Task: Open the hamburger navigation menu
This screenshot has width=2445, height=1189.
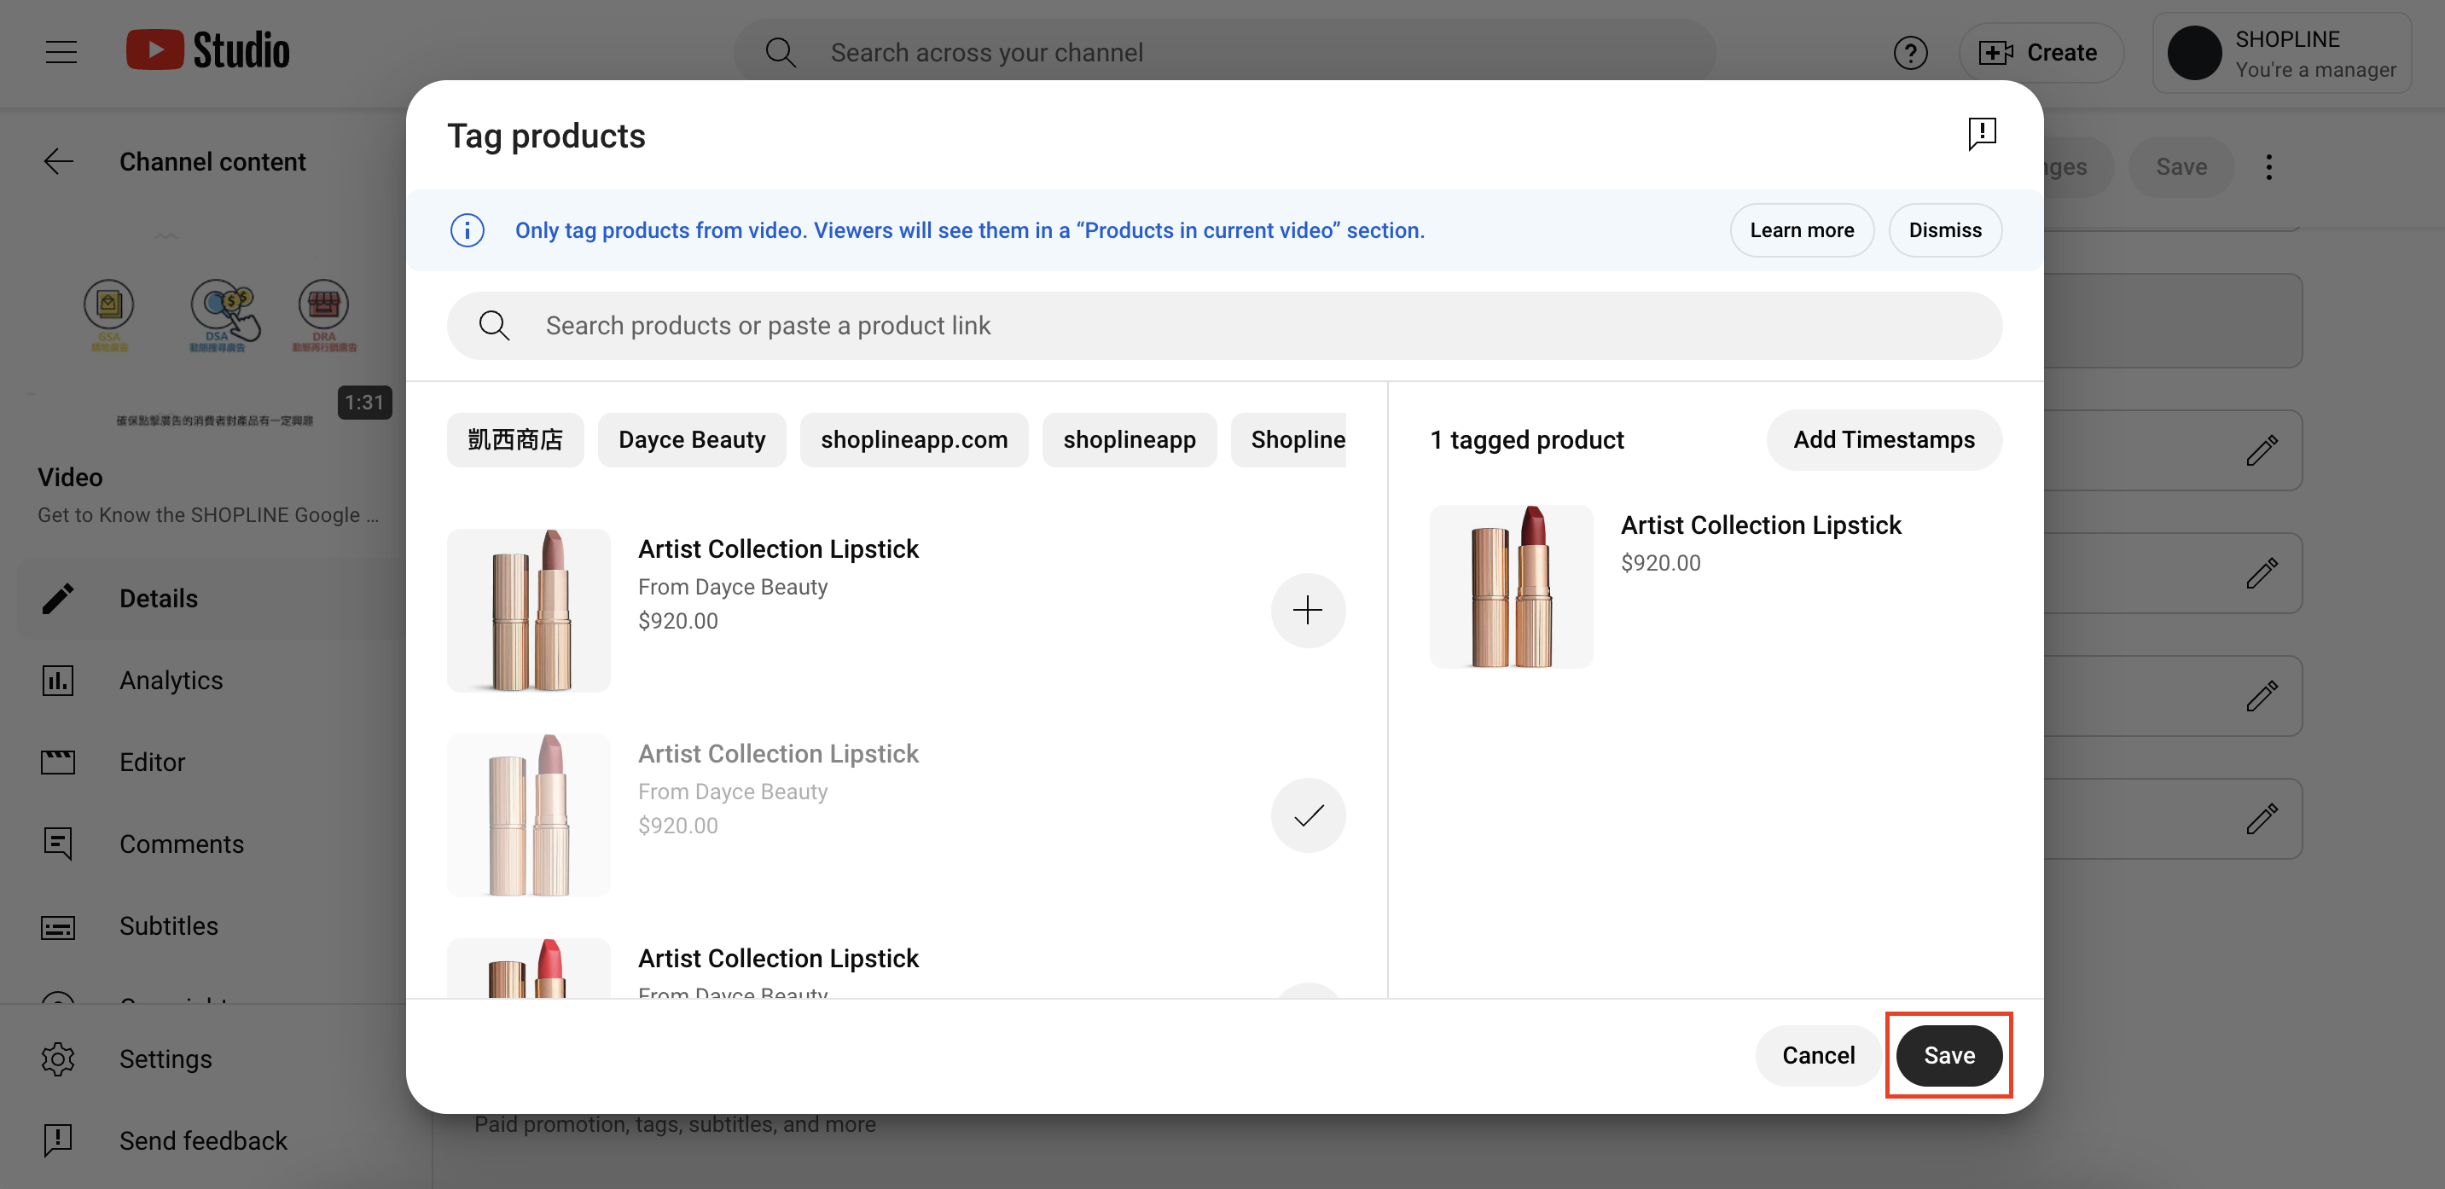Action: coord(61,52)
